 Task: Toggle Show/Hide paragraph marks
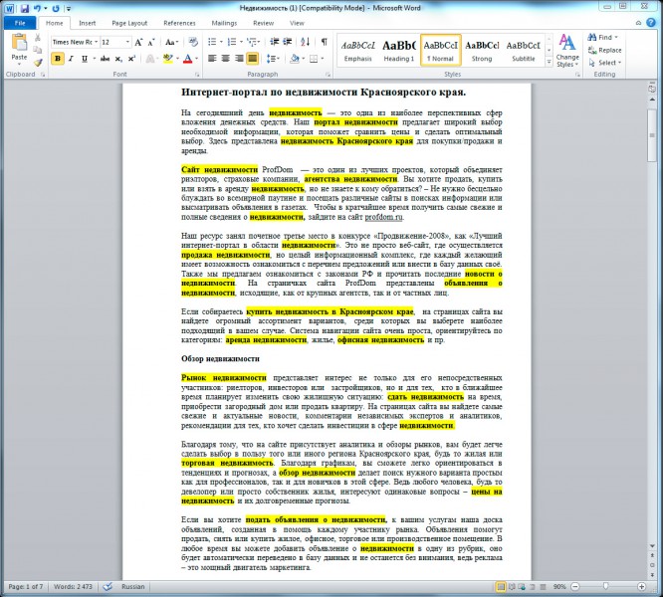point(324,42)
